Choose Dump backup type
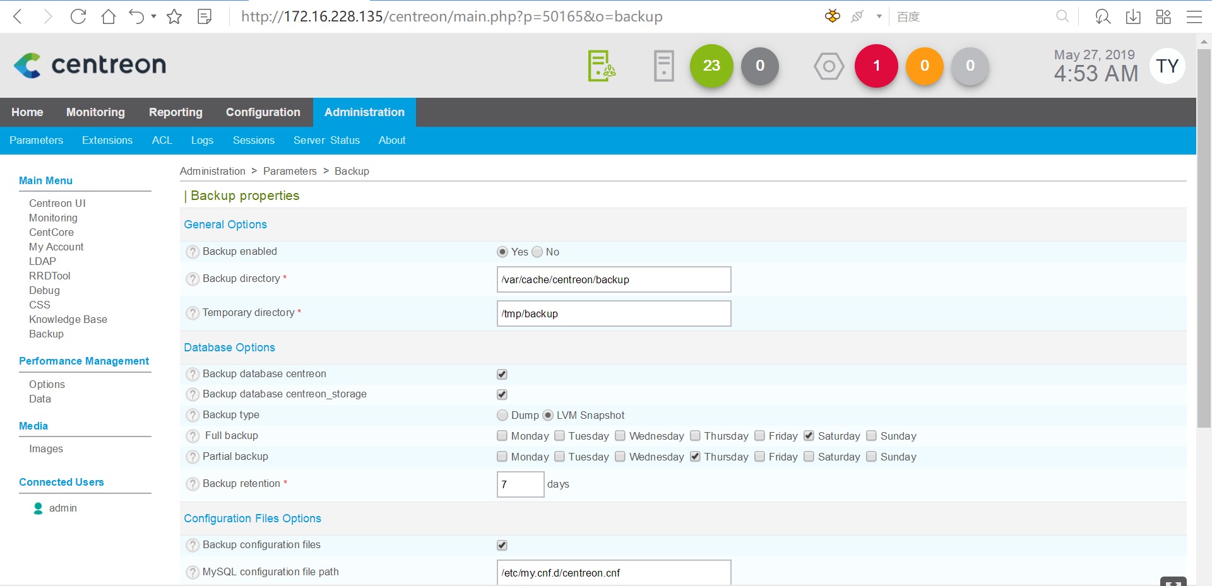This screenshot has width=1212, height=586. click(502, 415)
